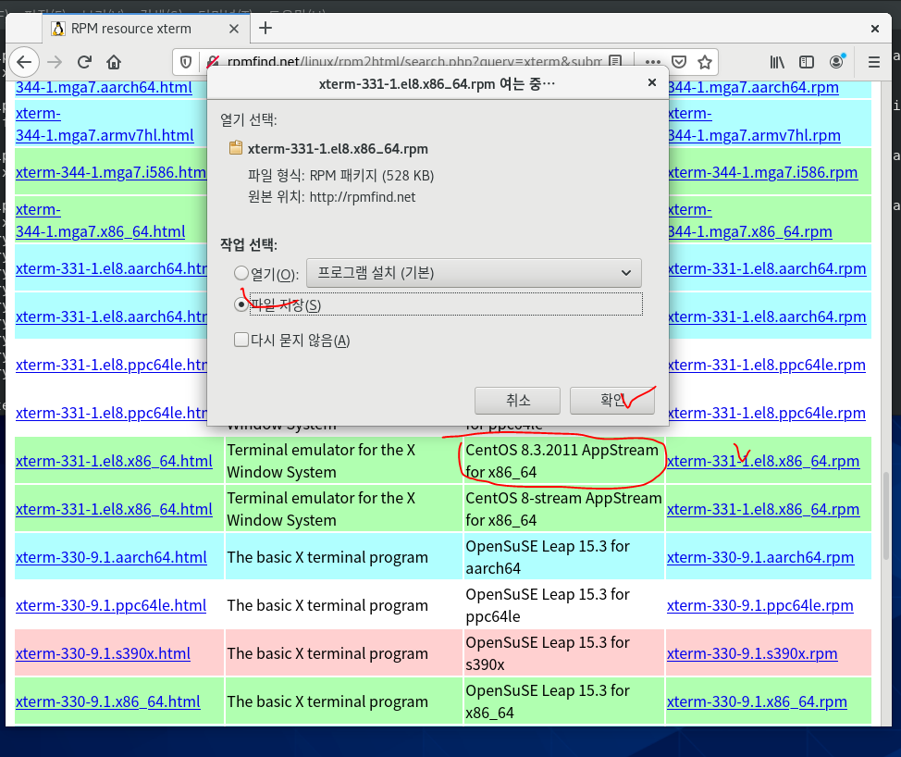This screenshot has width=901, height=757.
Task: Click the tracking protection shield icon
Action: (x=186, y=62)
